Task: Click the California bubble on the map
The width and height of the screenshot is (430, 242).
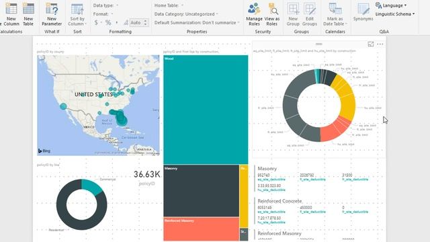Action: (x=63, y=106)
